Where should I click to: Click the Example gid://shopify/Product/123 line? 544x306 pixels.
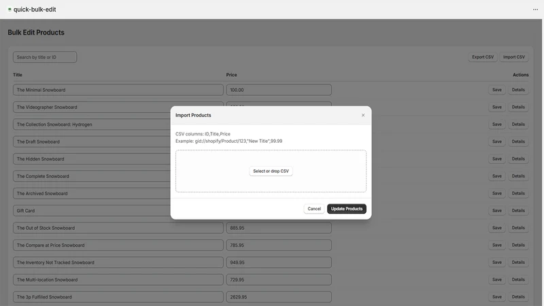(228, 141)
